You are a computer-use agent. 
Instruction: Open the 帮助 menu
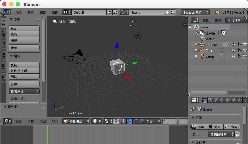pos(55,13)
